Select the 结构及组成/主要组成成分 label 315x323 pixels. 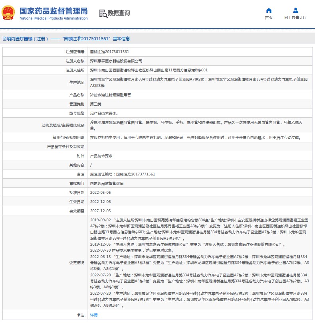(x=63, y=125)
